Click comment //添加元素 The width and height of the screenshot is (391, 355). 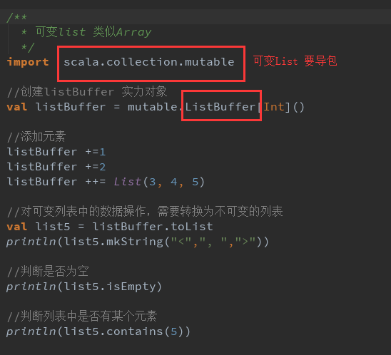(36, 137)
